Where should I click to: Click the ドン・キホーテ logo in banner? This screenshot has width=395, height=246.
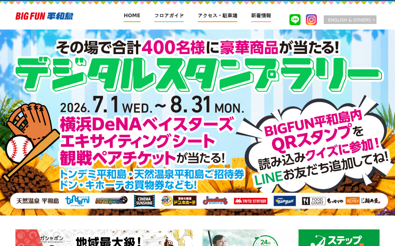click(179, 201)
